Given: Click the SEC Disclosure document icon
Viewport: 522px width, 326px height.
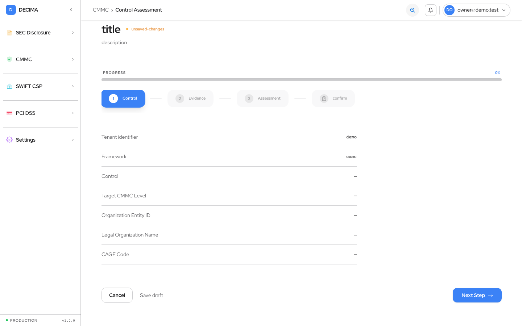Looking at the screenshot, I should (9, 33).
